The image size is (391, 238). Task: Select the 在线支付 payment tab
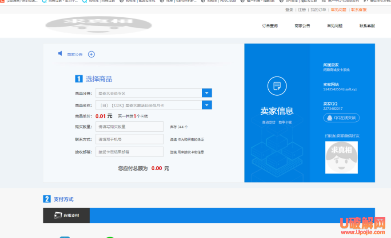pos(67,215)
